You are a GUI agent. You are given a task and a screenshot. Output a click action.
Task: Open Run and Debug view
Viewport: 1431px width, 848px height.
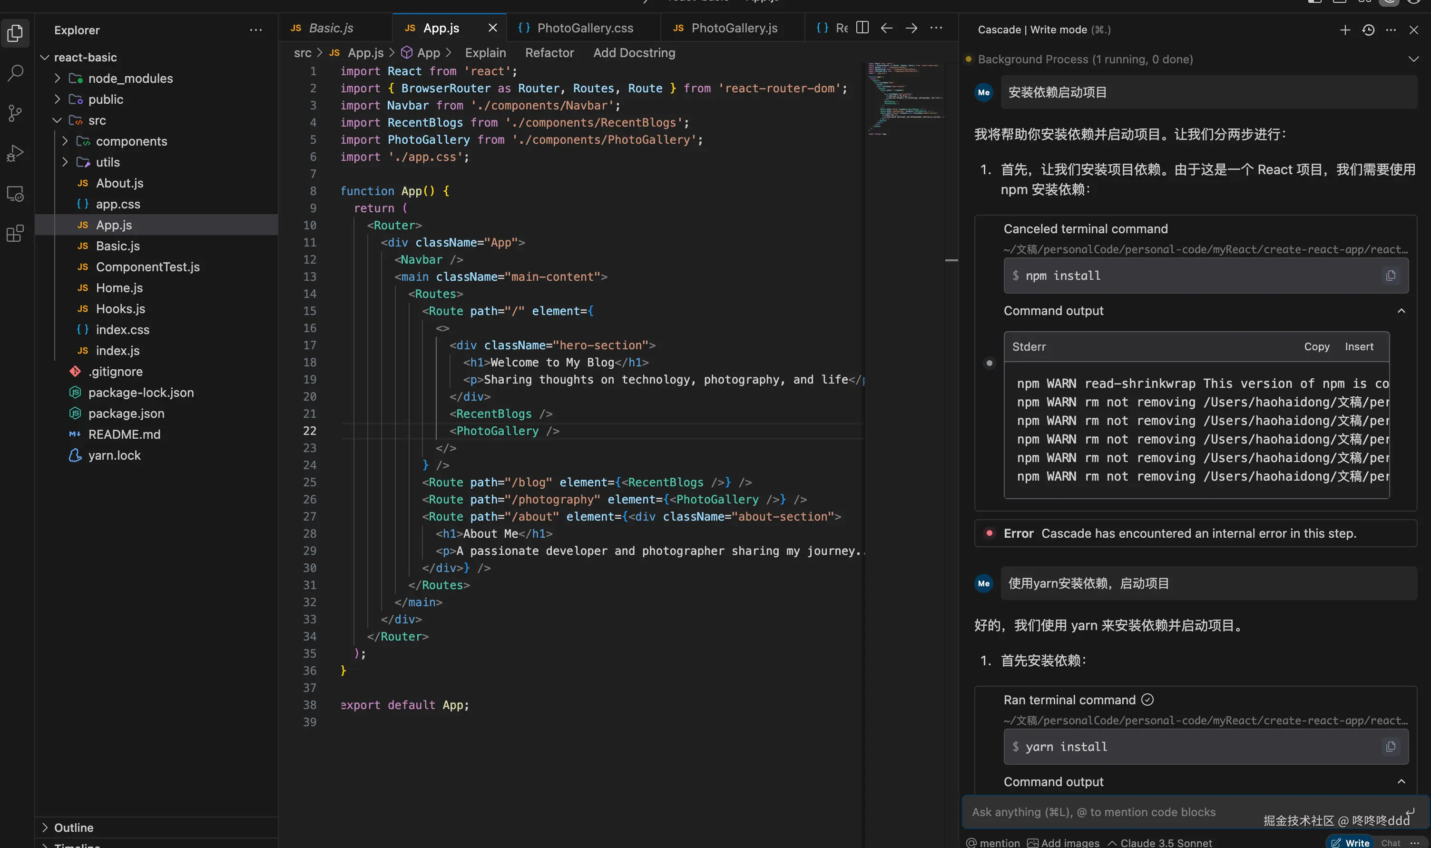pyautogui.click(x=15, y=153)
